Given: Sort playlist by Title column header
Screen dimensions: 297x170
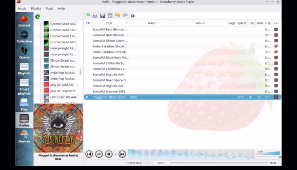Looking at the screenshot, I should [x=109, y=23].
